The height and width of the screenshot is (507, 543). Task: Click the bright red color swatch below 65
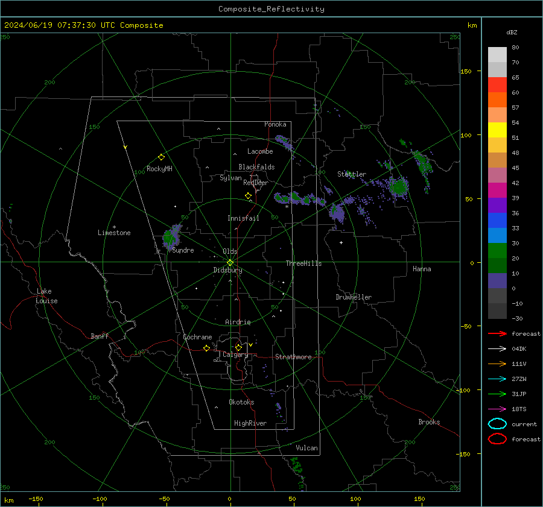(497, 85)
